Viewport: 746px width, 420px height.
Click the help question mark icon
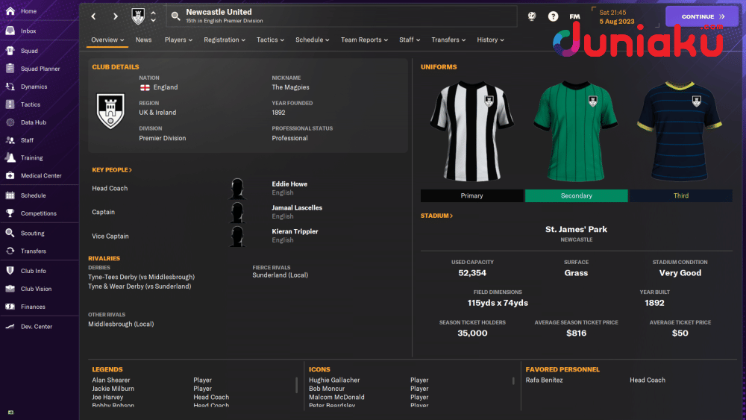coord(553,16)
